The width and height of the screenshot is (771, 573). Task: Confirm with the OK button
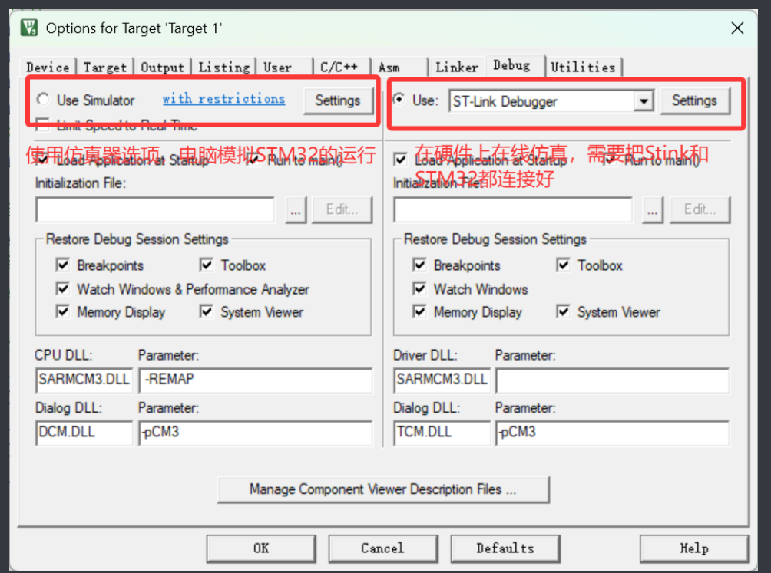pos(261,548)
